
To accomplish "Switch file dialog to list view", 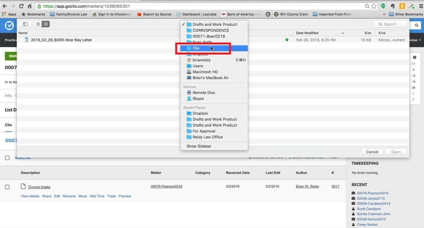I will click(x=46, y=24).
